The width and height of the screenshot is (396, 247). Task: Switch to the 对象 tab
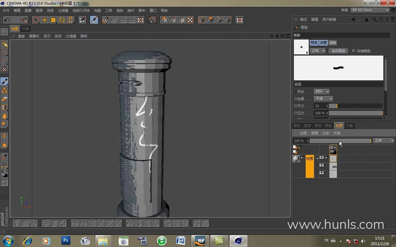tap(349, 126)
